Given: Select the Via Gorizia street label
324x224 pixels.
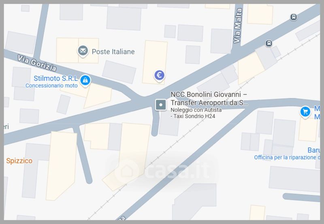Looking at the screenshot, I should point(37,63).
